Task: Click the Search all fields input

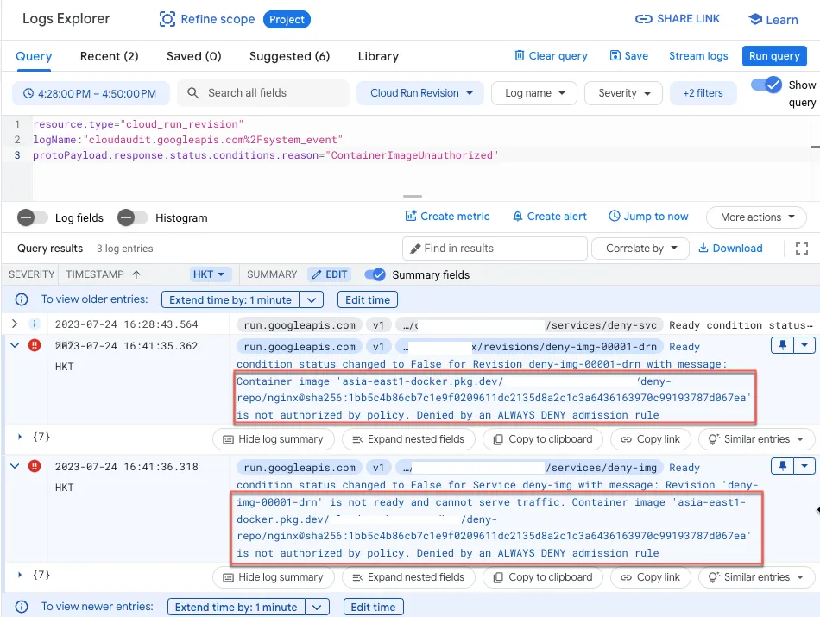Action: [x=263, y=93]
